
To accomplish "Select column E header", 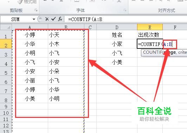I will [150, 27].
